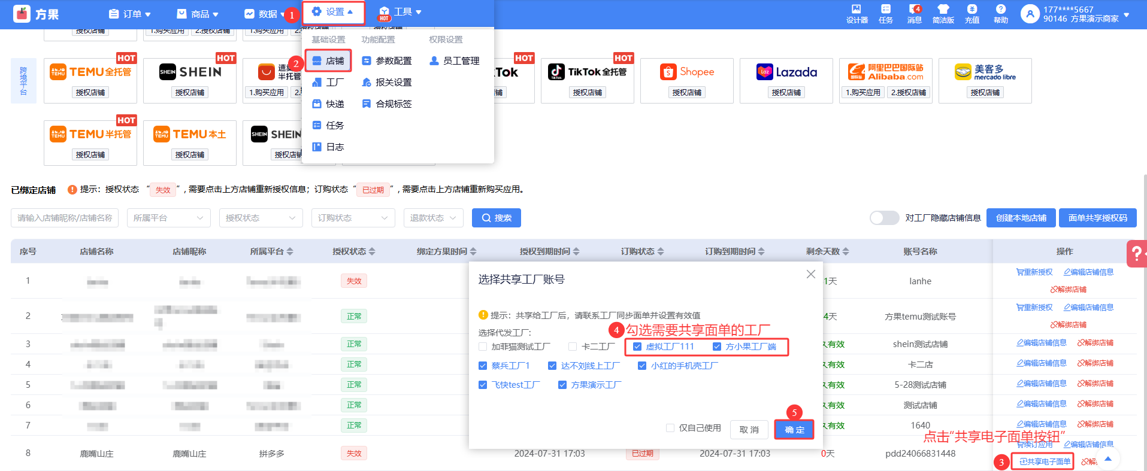Viewport: 1147px width, 471px height.
Task: Expand the 退款状态 dropdown
Action: click(x=433, y=218)
